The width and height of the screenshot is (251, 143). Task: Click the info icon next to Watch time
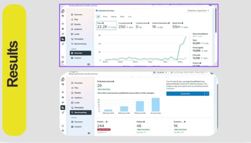click(182, 23)
